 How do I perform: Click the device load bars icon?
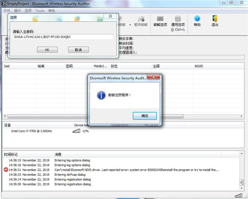tap(76, 131)
